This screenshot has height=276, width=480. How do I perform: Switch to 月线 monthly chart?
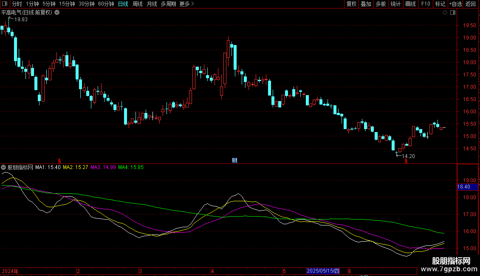(152, 4)
